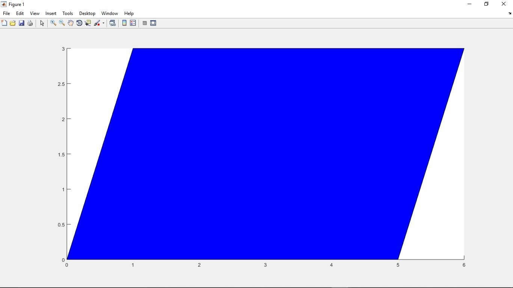This screenshot has width=513, height=288.
Task: Insert a colorbar into the plot
Action: click(124, 23)
